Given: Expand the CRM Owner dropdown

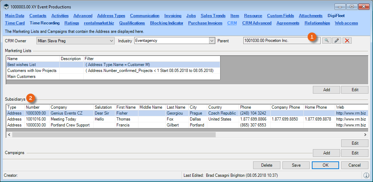Looking at the screenshot, I should [x=111, y=41].
